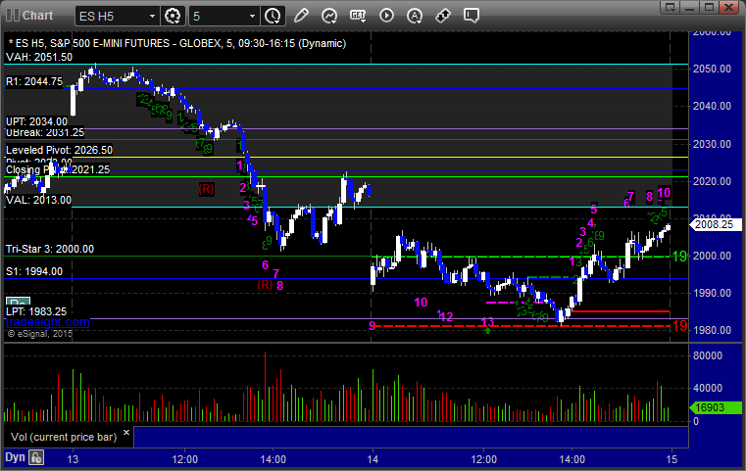Click the volume value tag 16903

pos(715,407)
